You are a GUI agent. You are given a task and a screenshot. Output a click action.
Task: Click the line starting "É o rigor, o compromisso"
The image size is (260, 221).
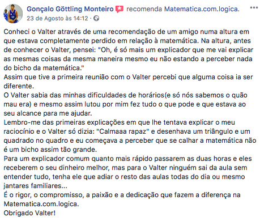tap(122, 195)
